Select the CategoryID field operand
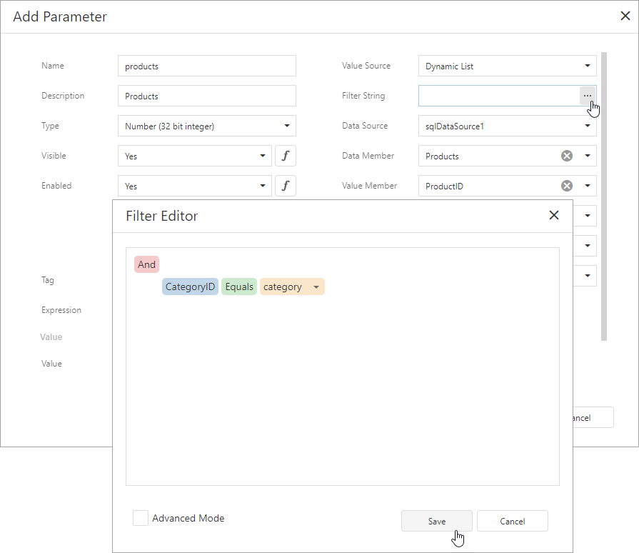This screenshot has height=553, width=639. tap(190, 286)
